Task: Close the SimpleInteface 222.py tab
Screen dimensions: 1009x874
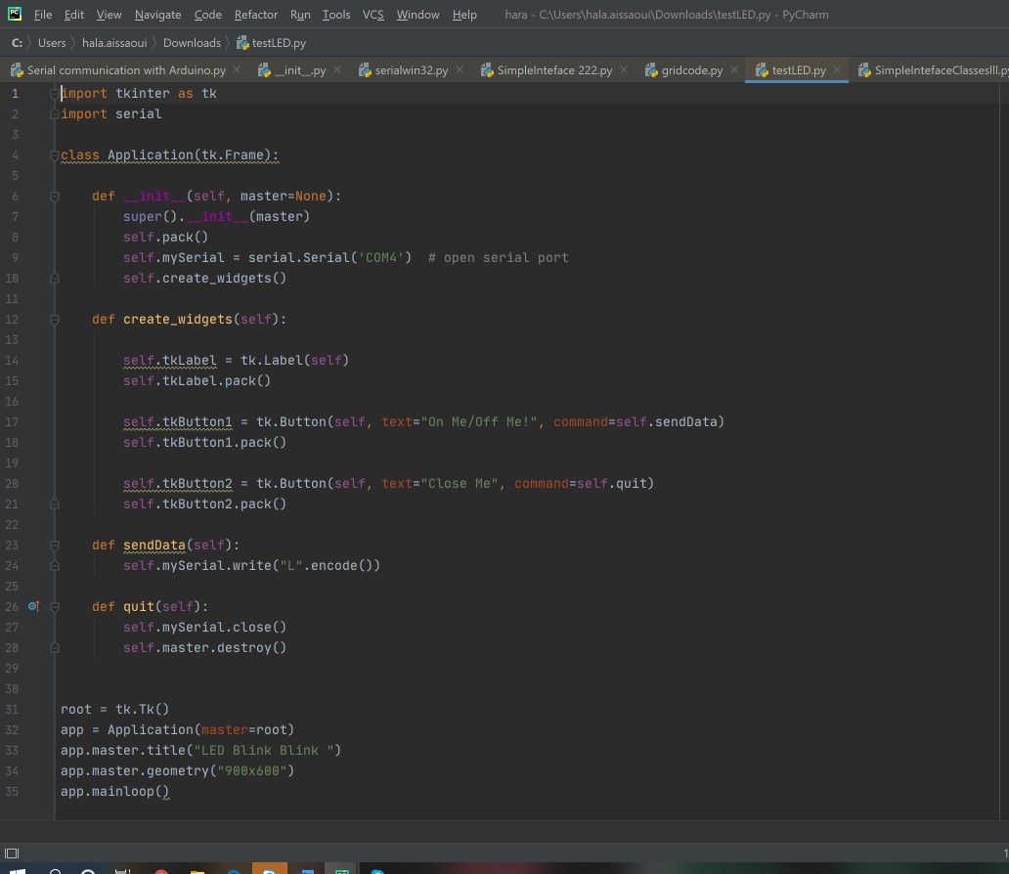Action: 624,69
